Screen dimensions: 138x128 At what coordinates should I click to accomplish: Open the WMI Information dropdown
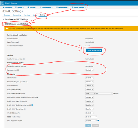(x=89, y=86)
